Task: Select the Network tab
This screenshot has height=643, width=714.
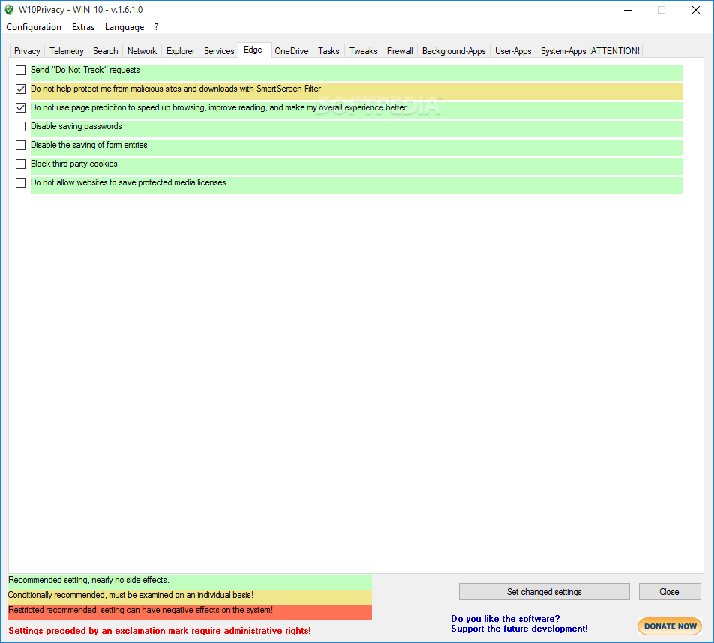Action: [142, 51]
